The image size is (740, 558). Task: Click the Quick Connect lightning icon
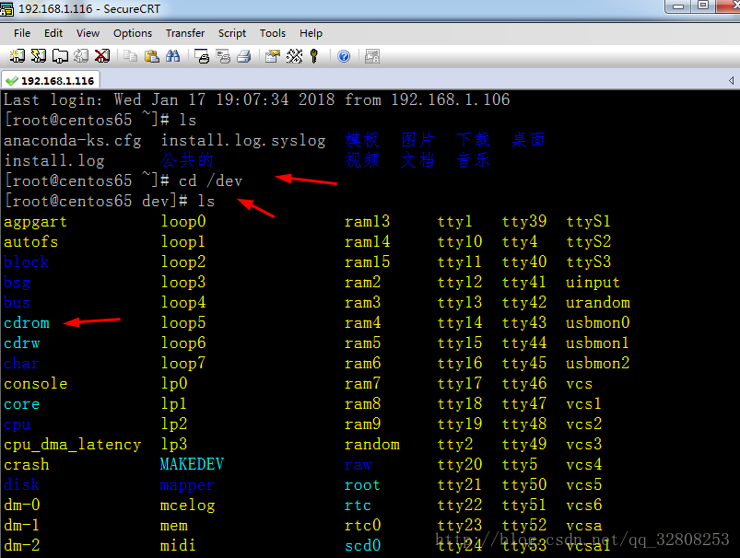[38, 56]
